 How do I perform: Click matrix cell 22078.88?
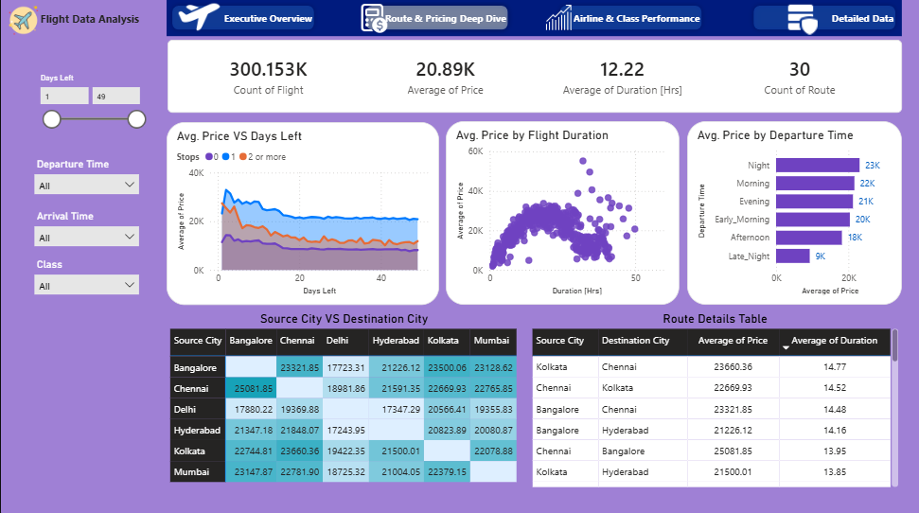pyautogui.click(x=493, y=451)
